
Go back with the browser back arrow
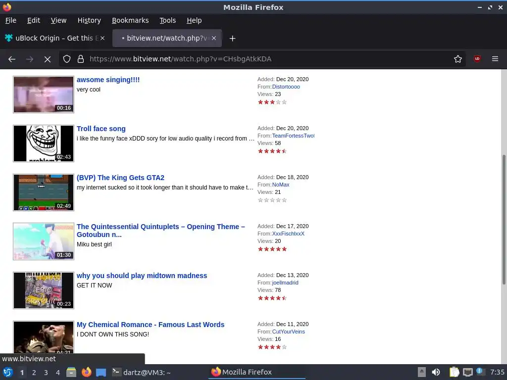click(12, 59)
